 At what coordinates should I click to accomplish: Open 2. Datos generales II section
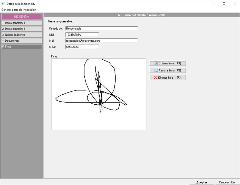[x=22, y=29]
